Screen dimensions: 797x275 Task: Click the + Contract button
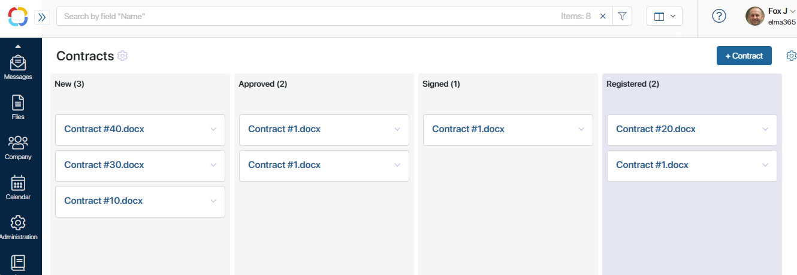tap(744, 56)
